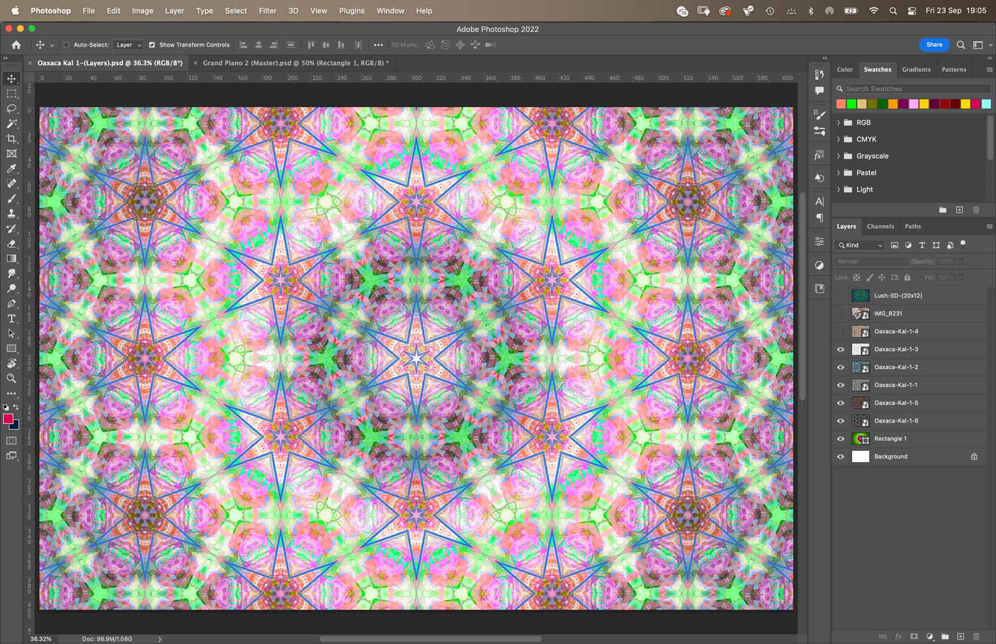Show the Lush-SD-(20x12) layer
Viewport: 996px width, 644px height.
(840, 296)
